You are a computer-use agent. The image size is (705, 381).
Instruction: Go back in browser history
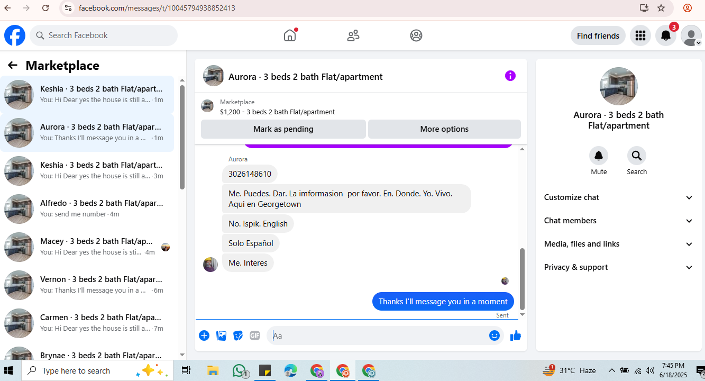[x=7, y=8]
